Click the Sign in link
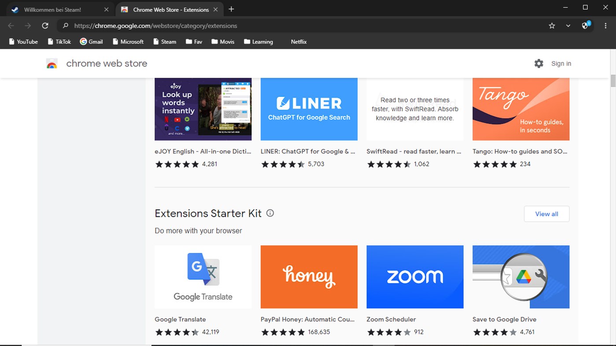The width and height of the screenshot is (616, 346). point(561,63)
